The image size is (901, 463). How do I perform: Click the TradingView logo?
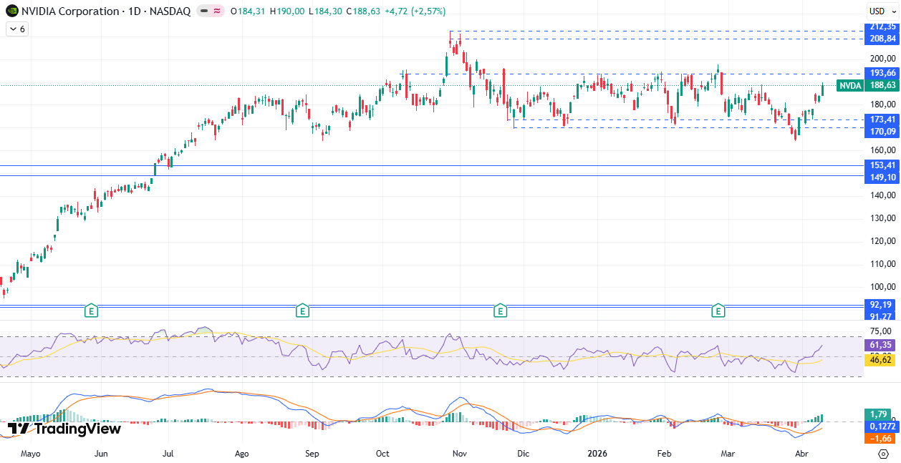pos(64,429)
